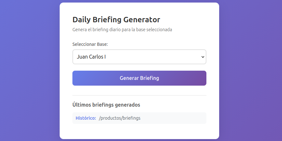Click the chevron arrow of the base selector
The image size is (282, 141).
(203, 57)
